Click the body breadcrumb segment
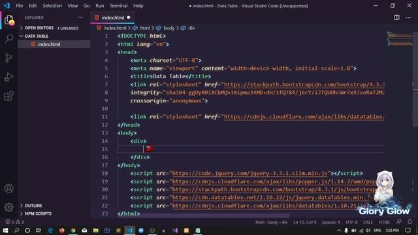The height and width of the screenshot is (235, 418). tap(169, 28)
